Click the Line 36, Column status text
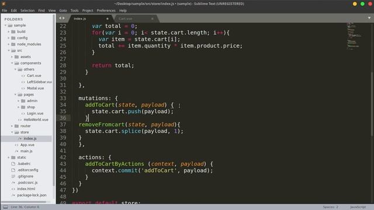 click(25, 207)
